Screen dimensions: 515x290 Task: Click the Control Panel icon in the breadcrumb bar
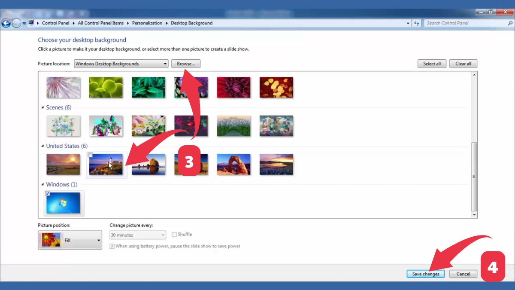pos(31,23)
